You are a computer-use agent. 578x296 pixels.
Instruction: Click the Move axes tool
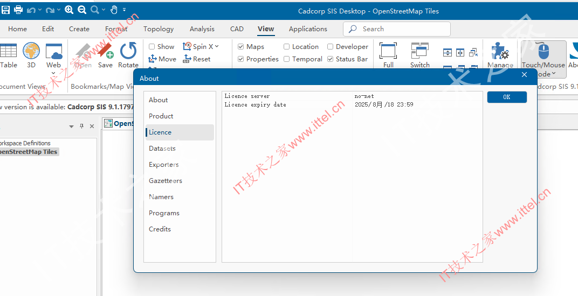[162, 59]
